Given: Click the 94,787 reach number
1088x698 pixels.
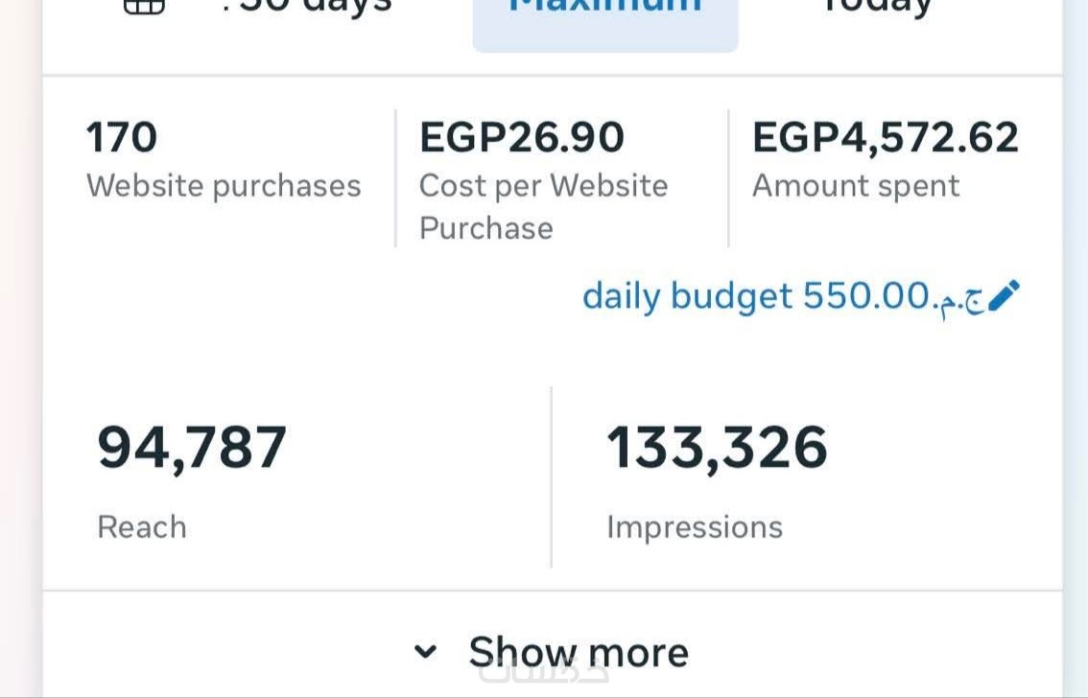Looking at the screenshot, I should click(192, 448).
